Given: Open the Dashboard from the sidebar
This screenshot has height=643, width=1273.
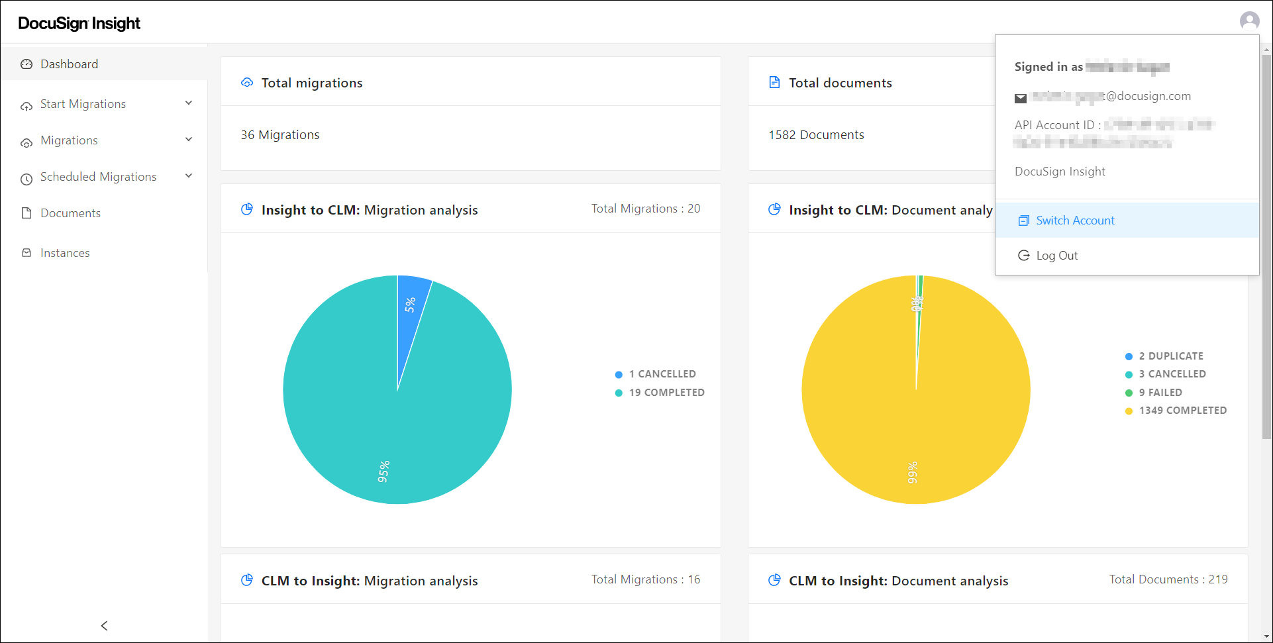Looking at the screenshot, I should tap(69, 64).
